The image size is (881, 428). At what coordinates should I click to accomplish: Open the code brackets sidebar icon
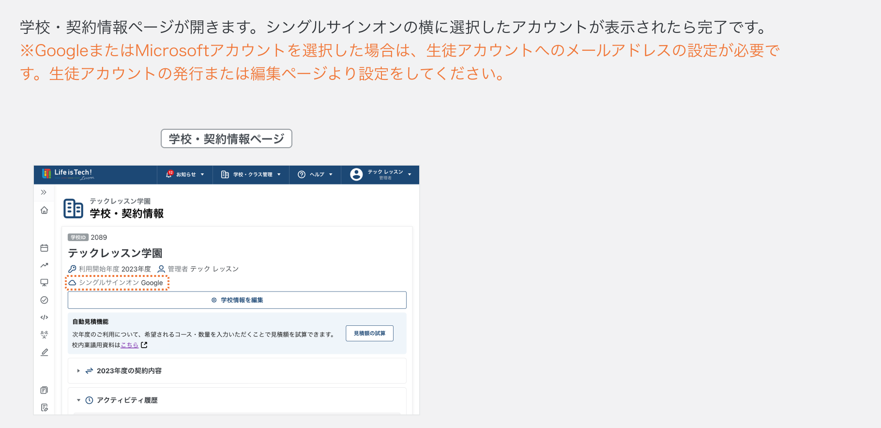[x=44, y=318]
